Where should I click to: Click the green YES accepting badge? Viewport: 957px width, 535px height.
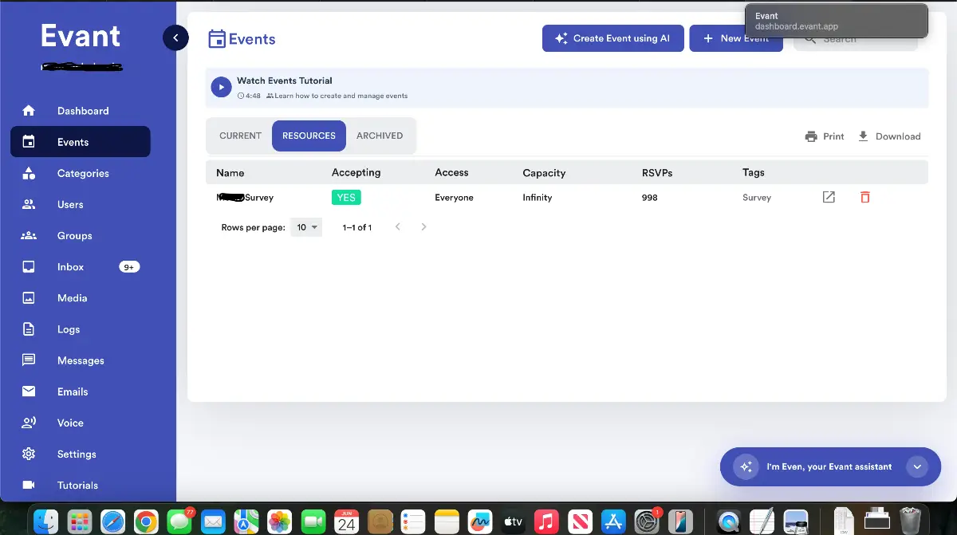pos(346,197)
